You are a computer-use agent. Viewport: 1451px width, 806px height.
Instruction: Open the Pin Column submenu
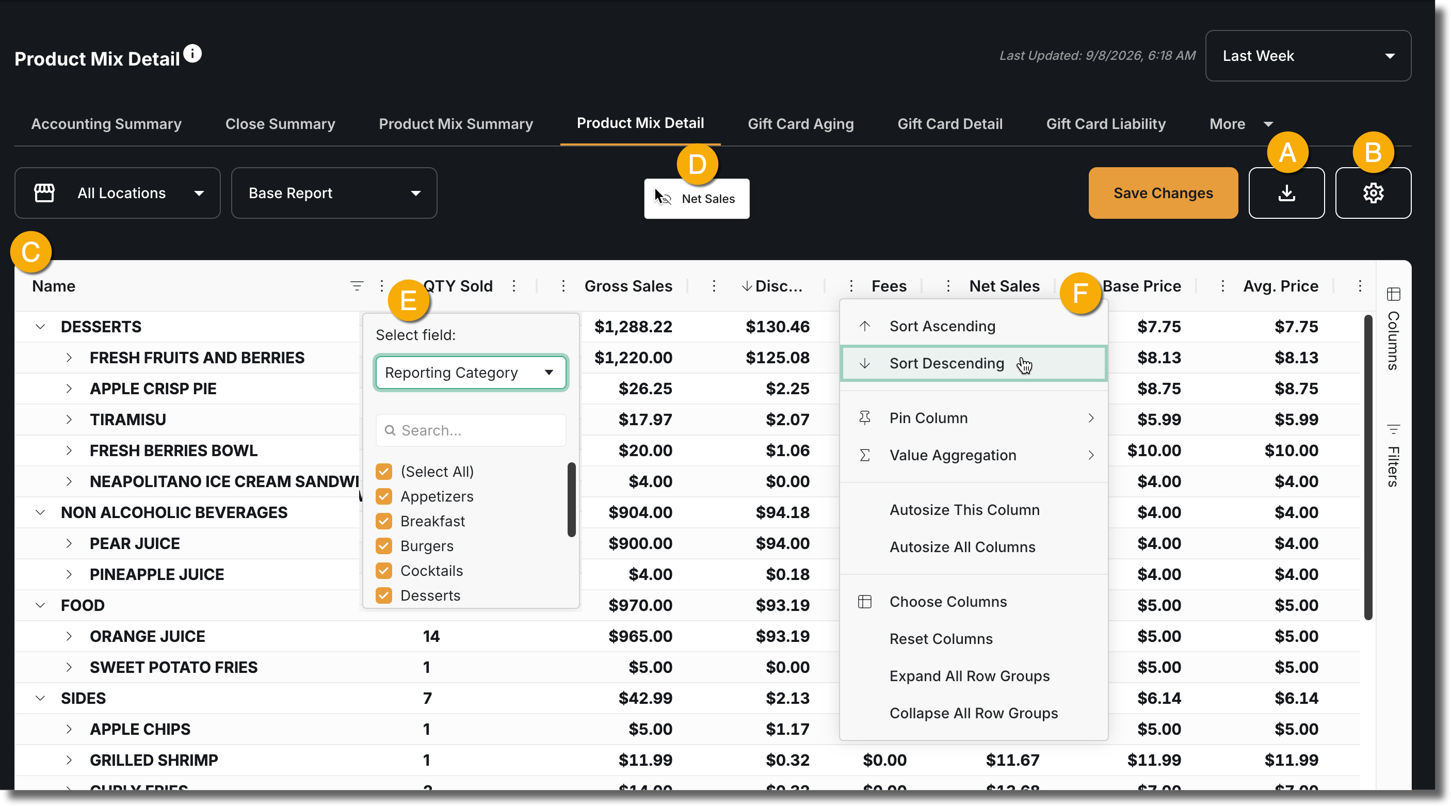tap(973, 418)
